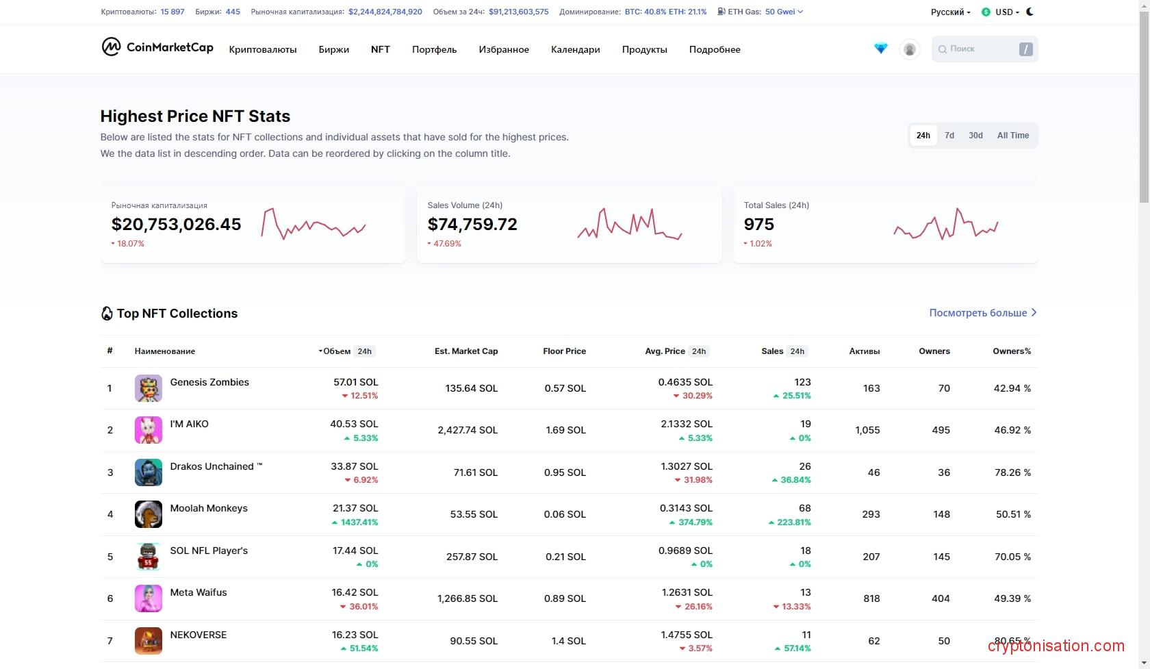Image resolution: width=1150 pixels, height=669 pixels.
Task: Click the SOL NFL Player's collection icon
Action: coord(149,557)
